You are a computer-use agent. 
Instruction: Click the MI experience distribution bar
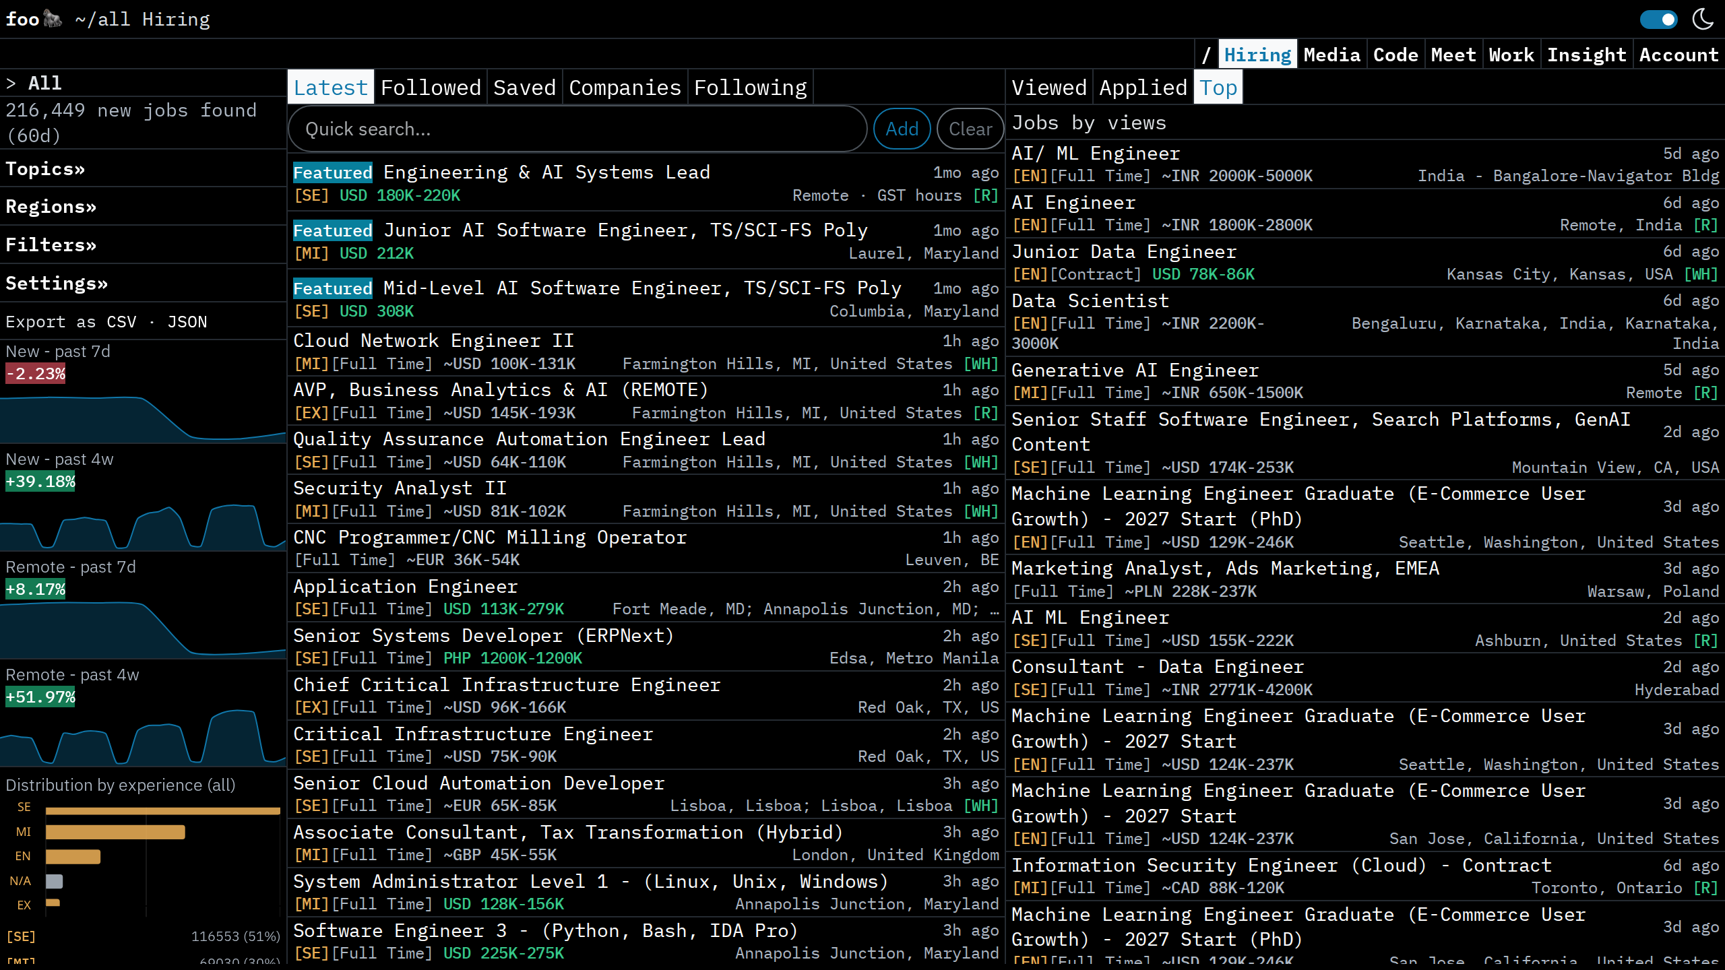click(115, 832)
